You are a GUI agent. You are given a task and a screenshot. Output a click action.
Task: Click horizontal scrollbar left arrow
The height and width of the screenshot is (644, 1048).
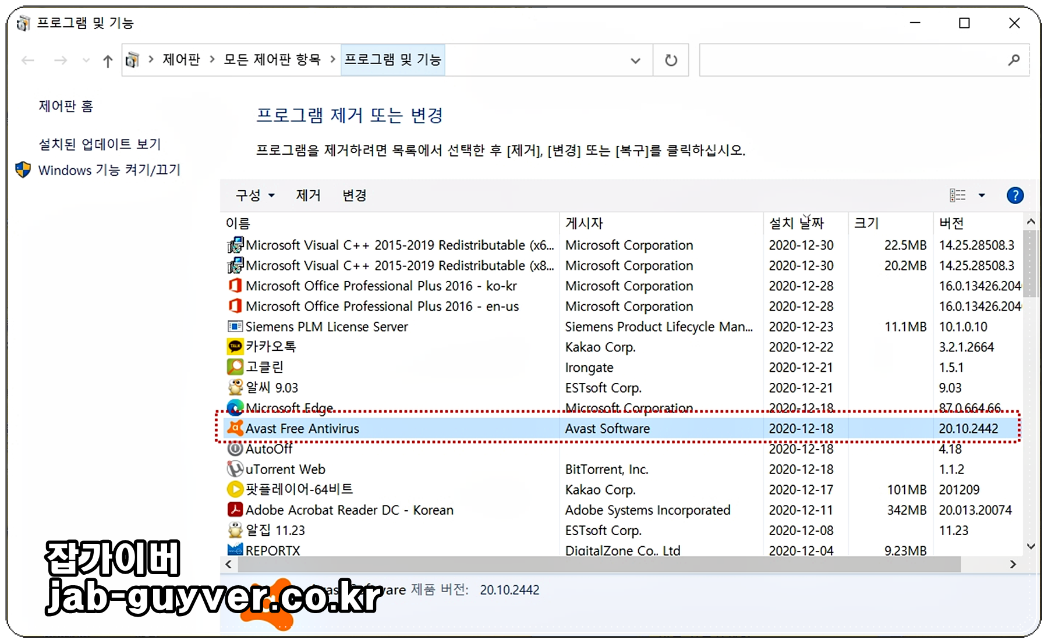point(228,564)
